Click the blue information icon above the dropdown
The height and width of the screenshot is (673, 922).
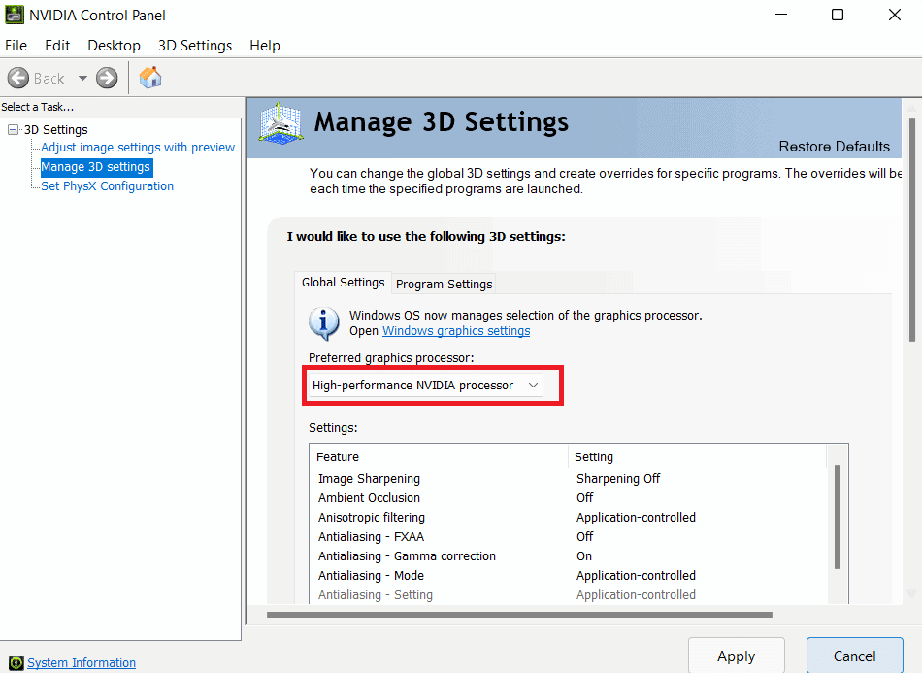click(x=323, y=323)
